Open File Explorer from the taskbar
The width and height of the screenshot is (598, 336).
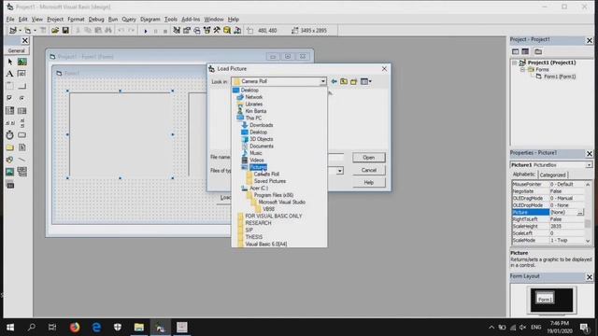139,328
